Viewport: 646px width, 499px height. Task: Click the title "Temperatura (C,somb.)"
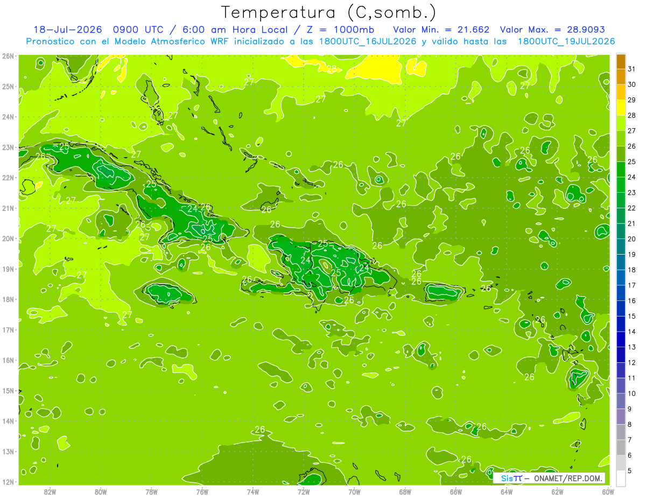[x=328, y=12]
